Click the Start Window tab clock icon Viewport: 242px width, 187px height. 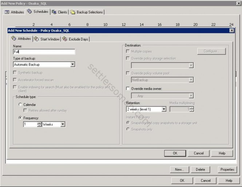click(37, 39)
